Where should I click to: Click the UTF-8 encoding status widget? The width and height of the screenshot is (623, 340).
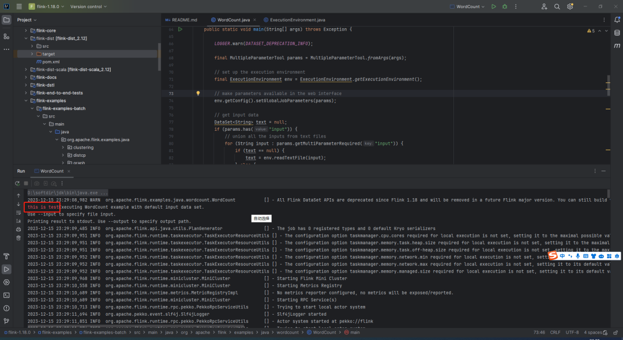coord(572,333)
